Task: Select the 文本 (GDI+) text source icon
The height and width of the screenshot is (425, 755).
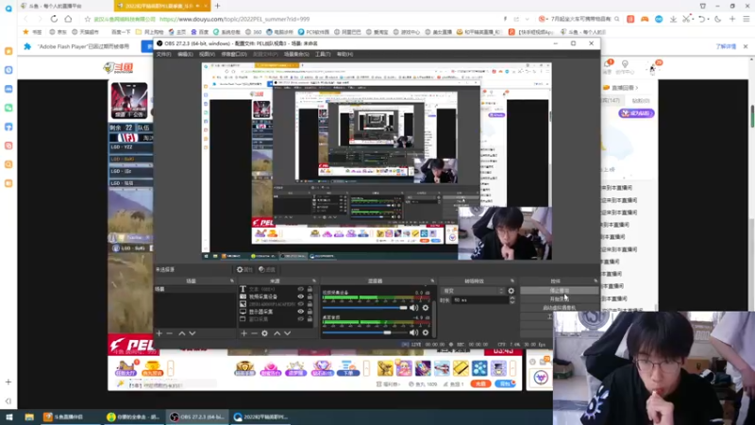Action: point(243,289)
